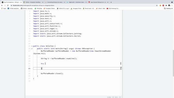Click line number 23 in the gutter
This screenshot has width=174, height=98.
(x=29, y=69)
